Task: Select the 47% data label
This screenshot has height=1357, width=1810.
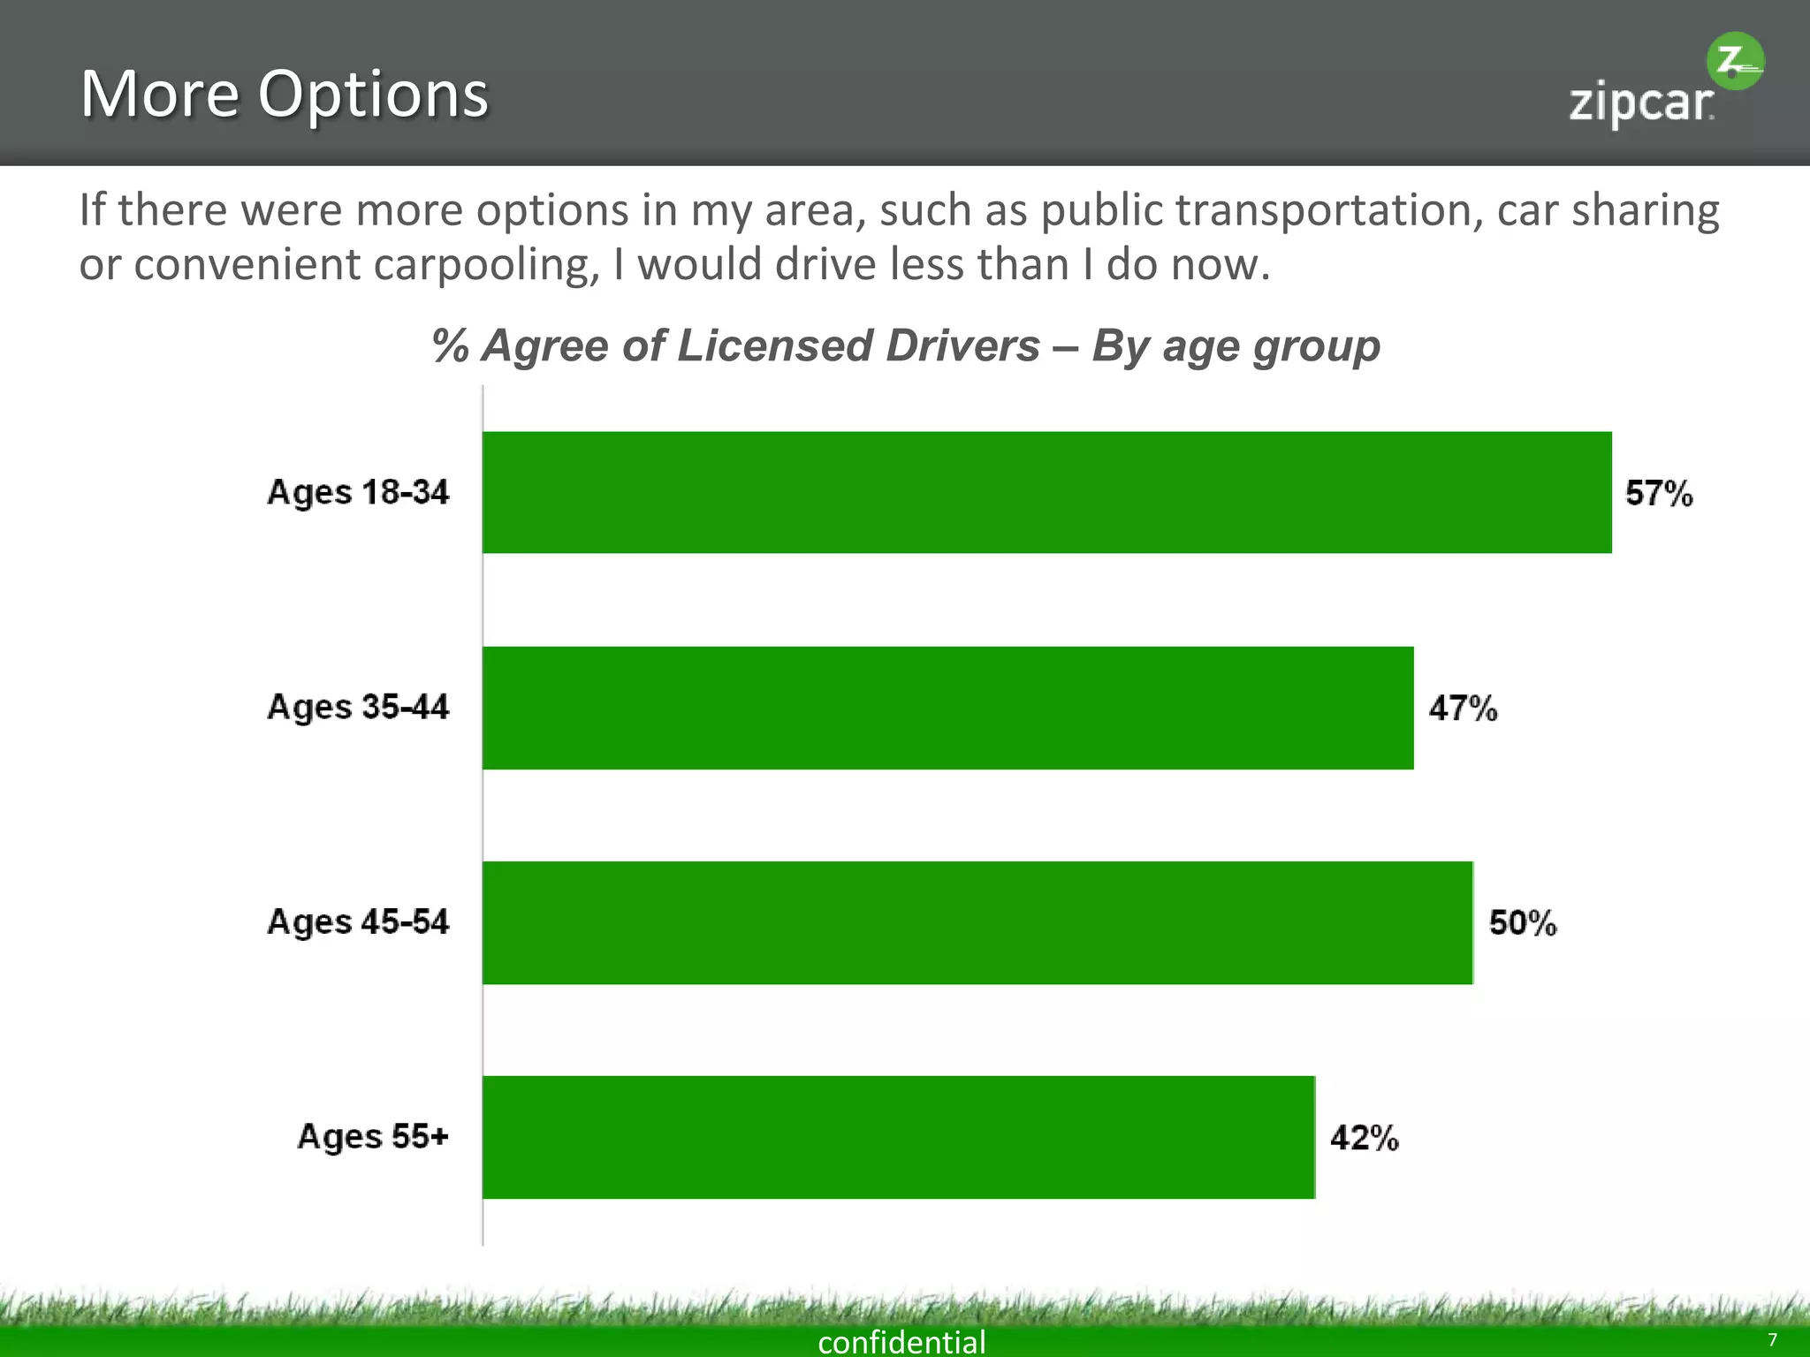Action: point(1463,709)
